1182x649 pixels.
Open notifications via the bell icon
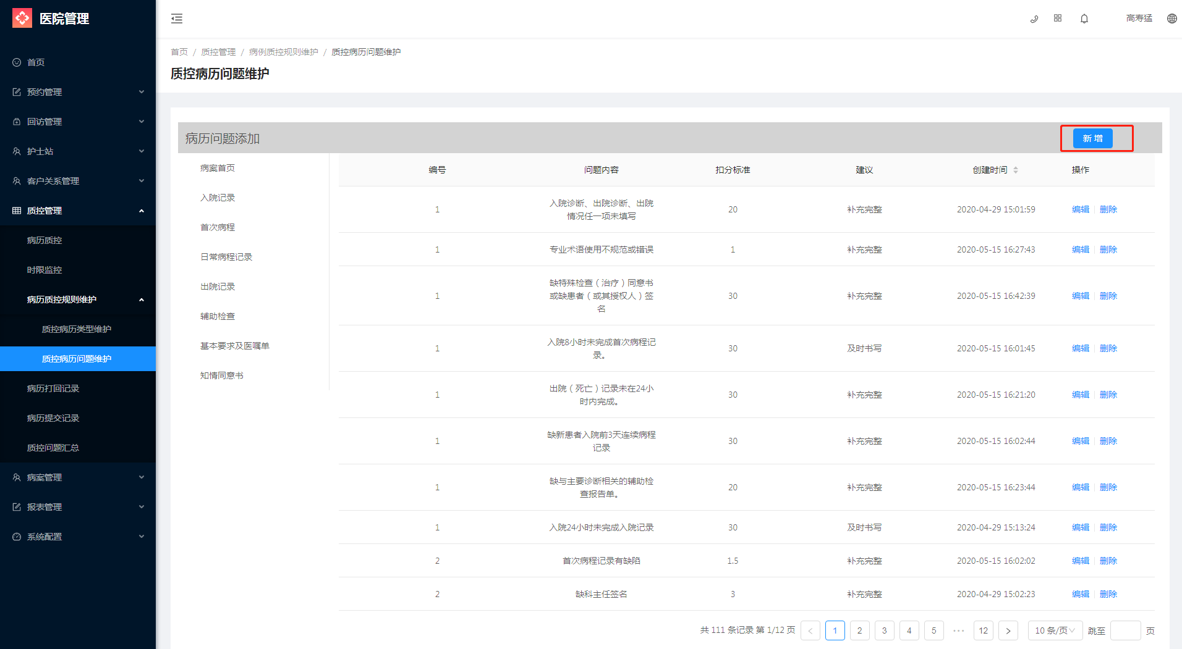tap(1084, 19)
